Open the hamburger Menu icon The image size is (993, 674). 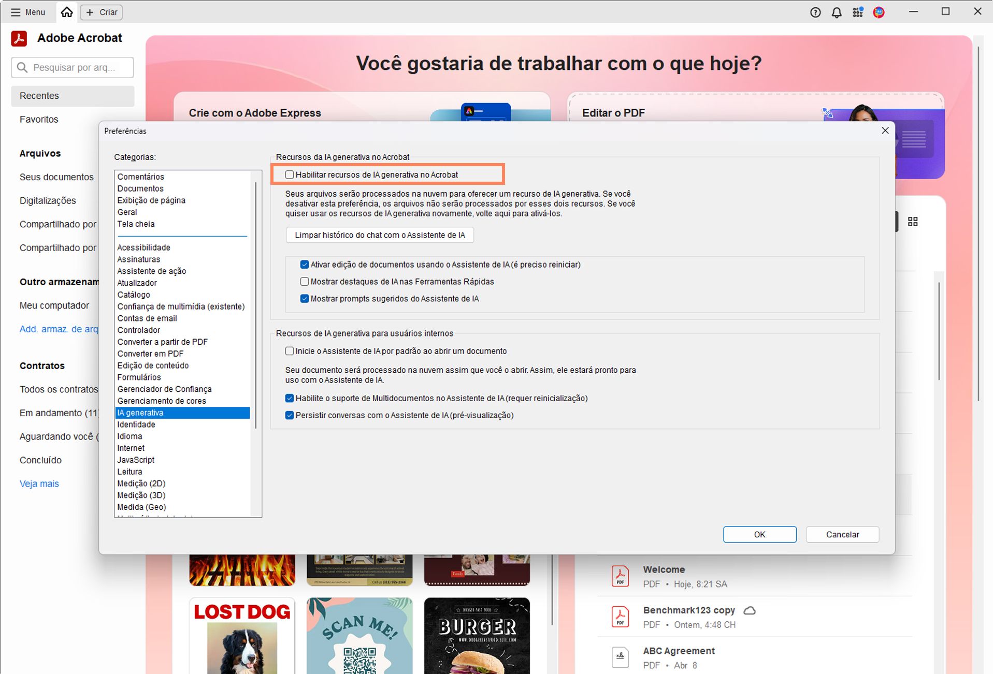16,12
